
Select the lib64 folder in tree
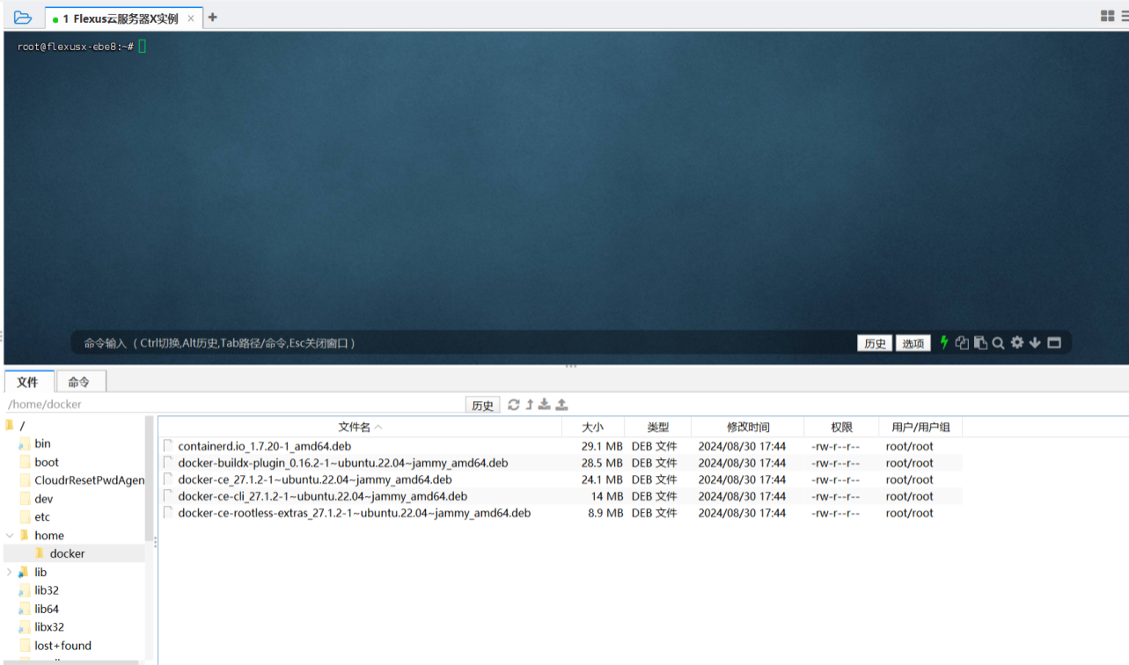click(x=47, y=609)
